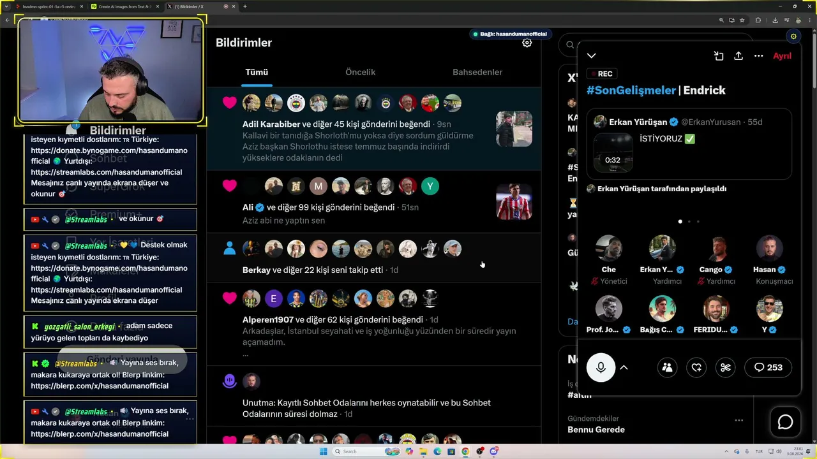This screenshot has width=817, height=459.
Task: Click the #SonGelişmeler hashtag in Space title
Action: coord(630,91)
